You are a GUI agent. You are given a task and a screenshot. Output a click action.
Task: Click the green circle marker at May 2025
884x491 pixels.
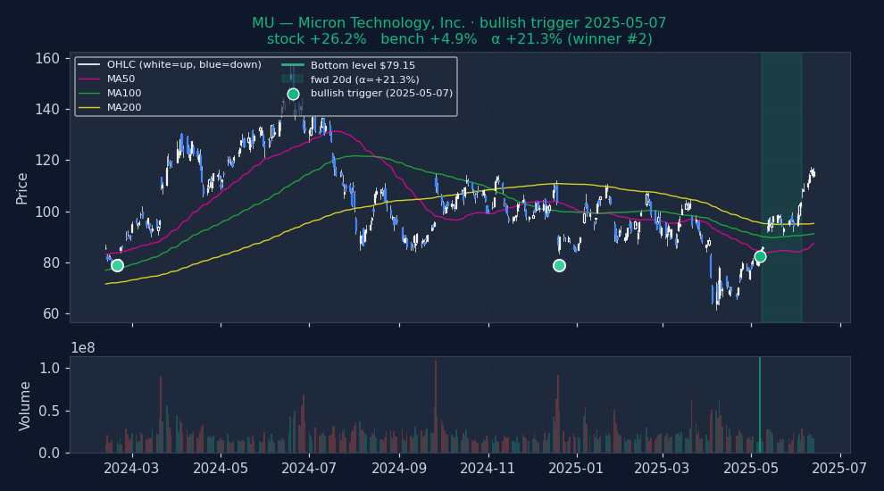click(760, 256)
